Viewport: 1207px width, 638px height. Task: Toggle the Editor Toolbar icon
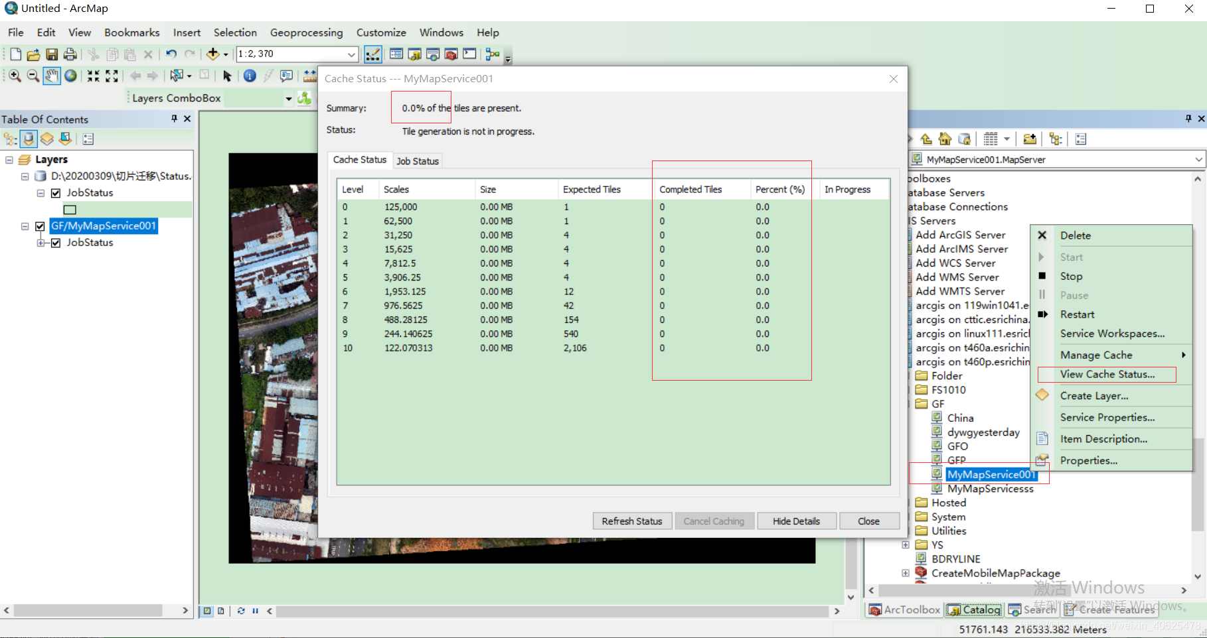pyautogui.click(x=373, y=54)
